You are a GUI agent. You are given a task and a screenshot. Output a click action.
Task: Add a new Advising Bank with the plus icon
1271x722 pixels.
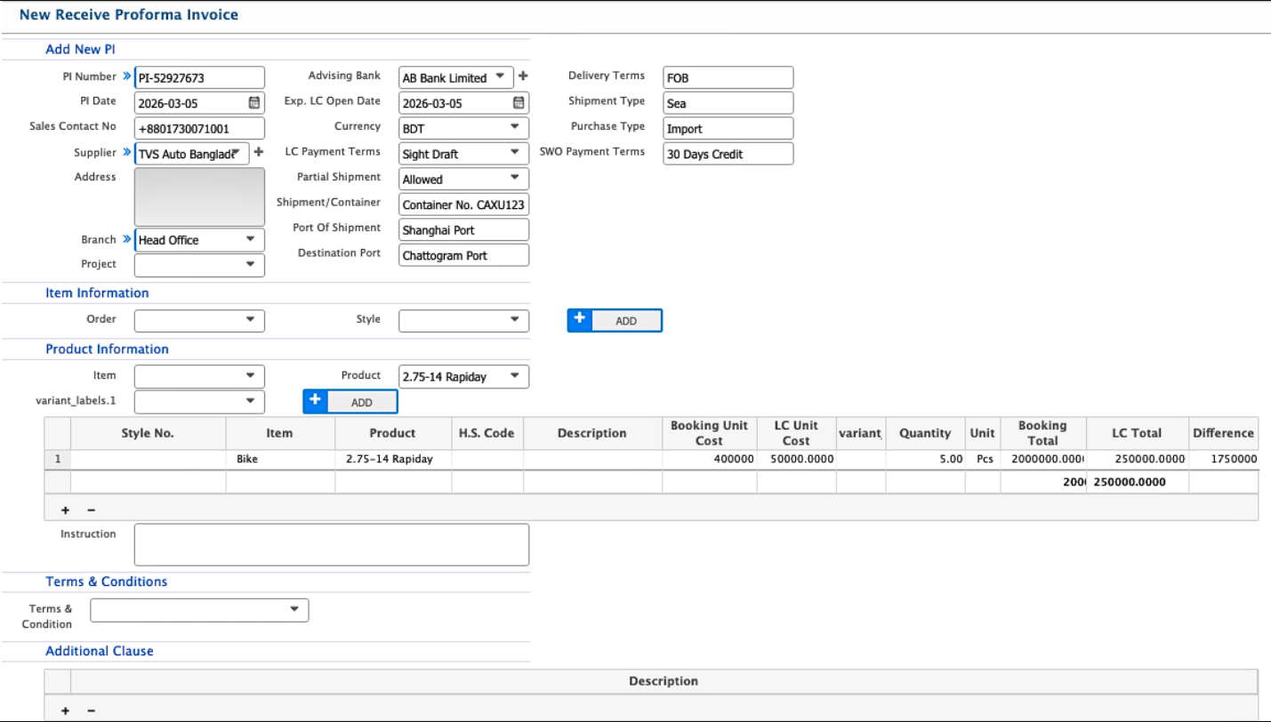(523, 76)
